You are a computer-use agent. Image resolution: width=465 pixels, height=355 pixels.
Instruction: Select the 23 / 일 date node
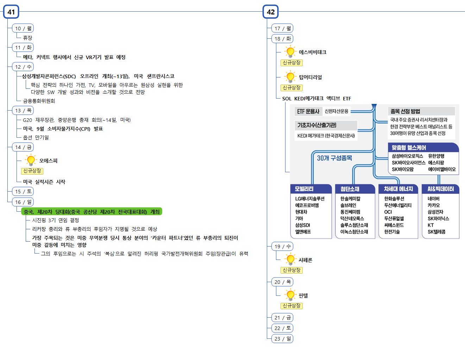click(282, 338)
